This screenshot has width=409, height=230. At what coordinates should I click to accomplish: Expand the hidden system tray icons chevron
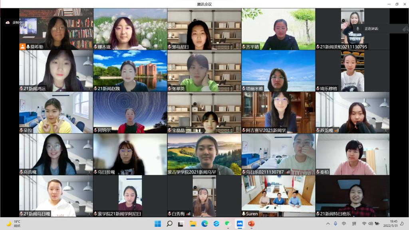coord(328,224)
